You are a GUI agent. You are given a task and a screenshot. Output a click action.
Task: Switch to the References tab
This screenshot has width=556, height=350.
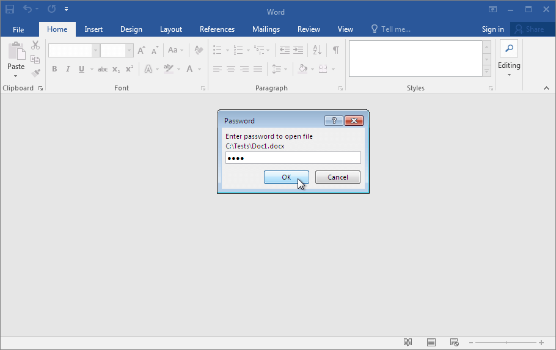click(217, 29)
